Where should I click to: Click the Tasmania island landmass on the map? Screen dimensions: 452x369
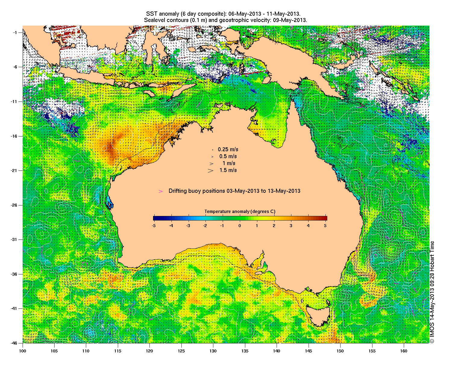319,316
